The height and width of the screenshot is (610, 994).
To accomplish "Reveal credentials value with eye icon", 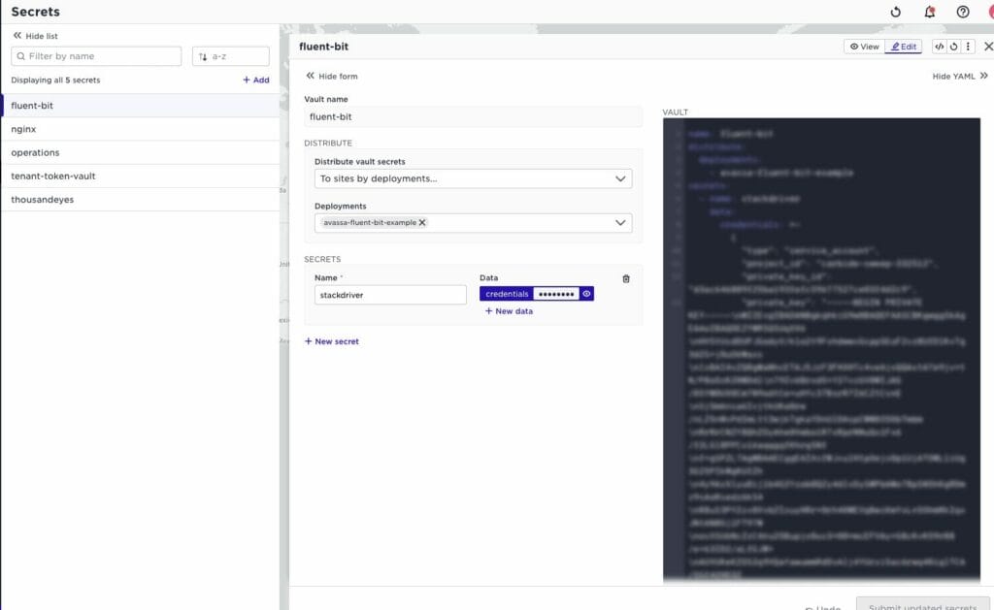I will coord(586,294).
